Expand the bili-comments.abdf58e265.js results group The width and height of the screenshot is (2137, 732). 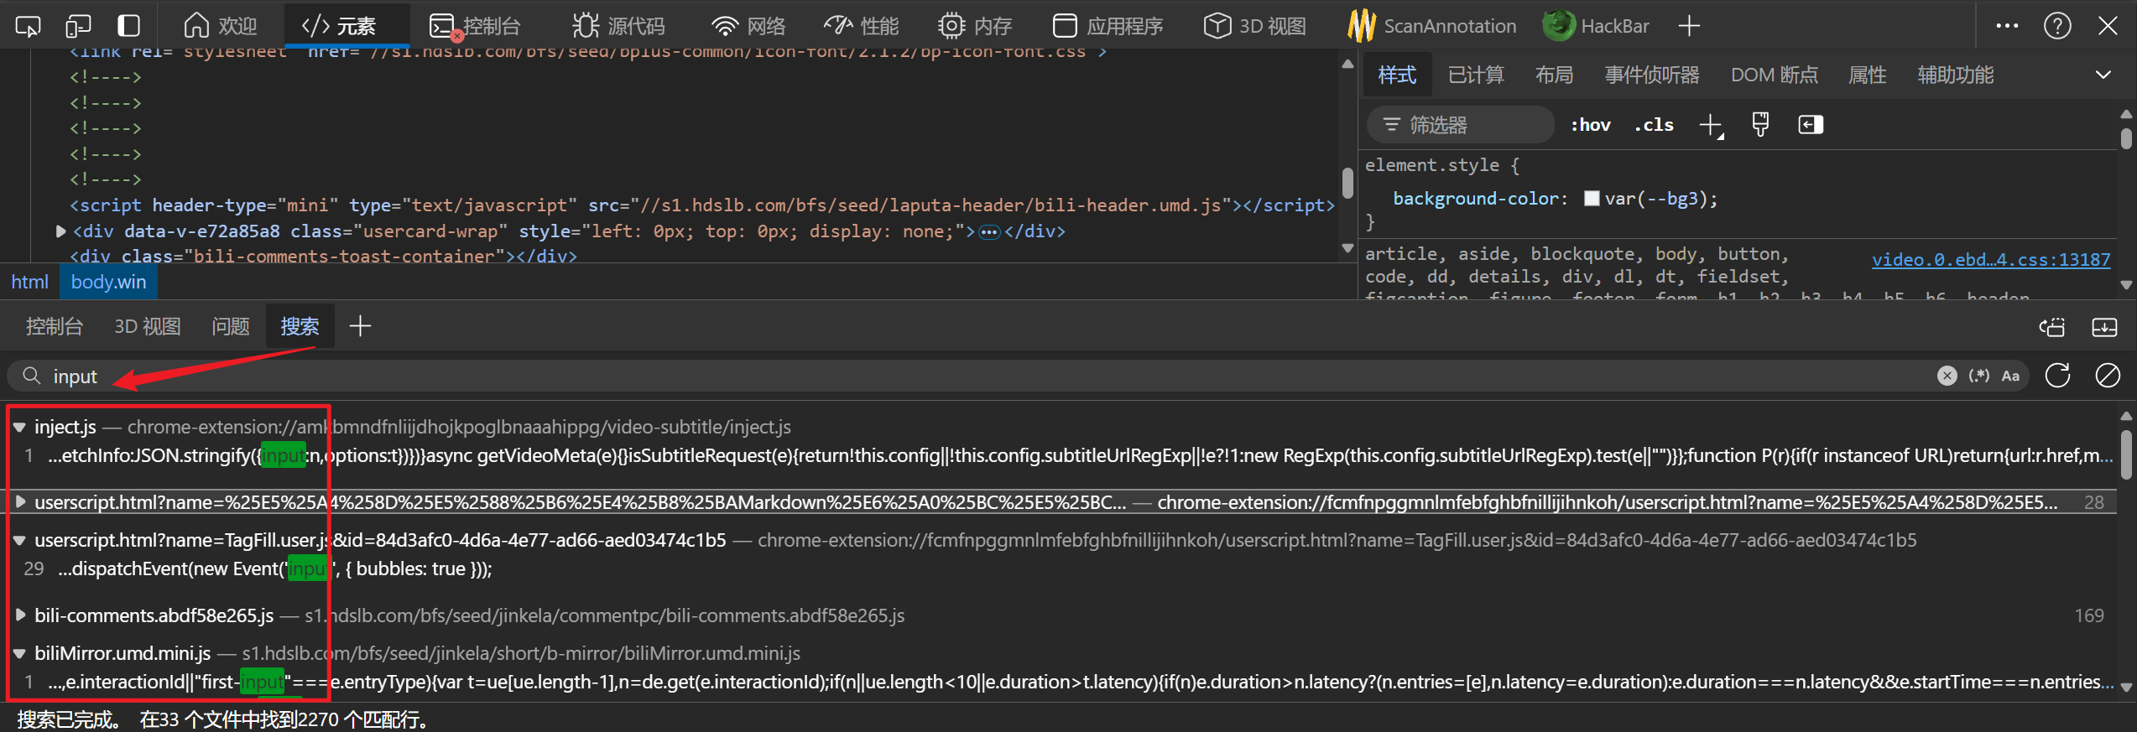[x=20, y=615]
